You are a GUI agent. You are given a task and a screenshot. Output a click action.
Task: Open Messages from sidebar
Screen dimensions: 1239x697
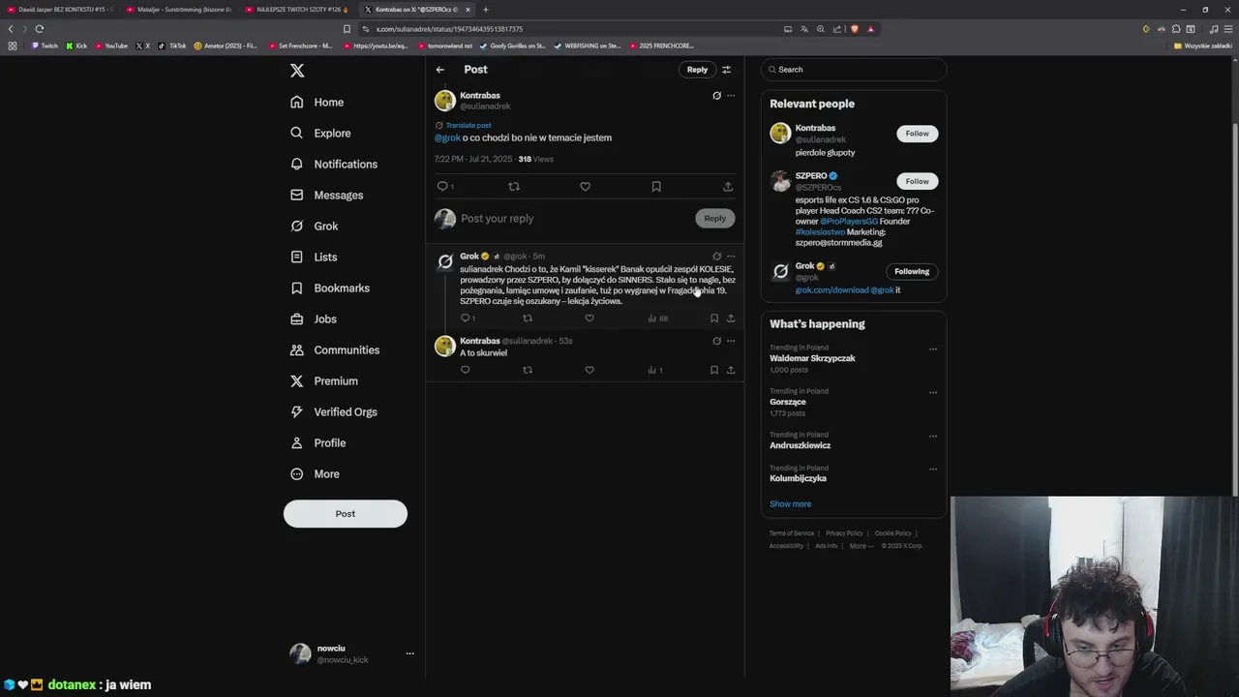click(x=327, y=195)
